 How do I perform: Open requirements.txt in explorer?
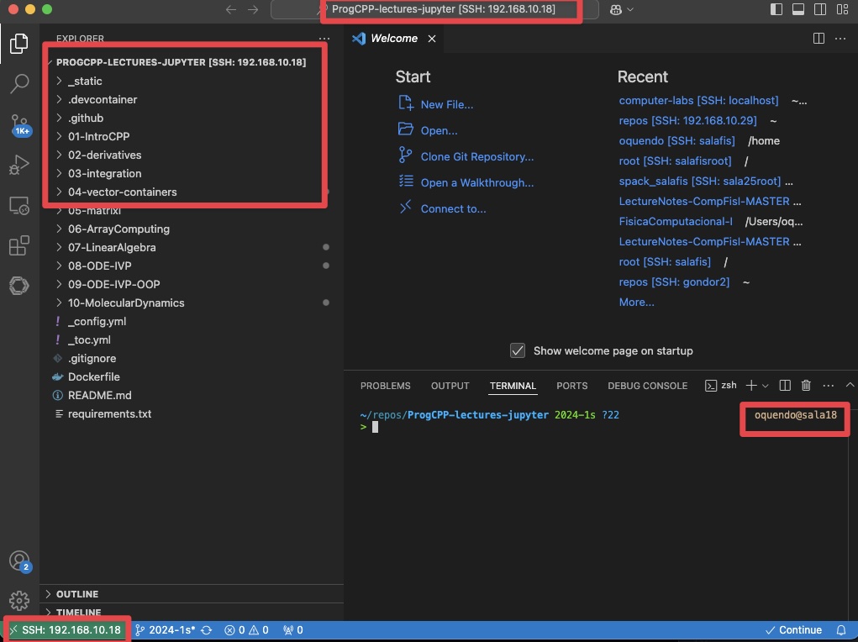point(192,413)
